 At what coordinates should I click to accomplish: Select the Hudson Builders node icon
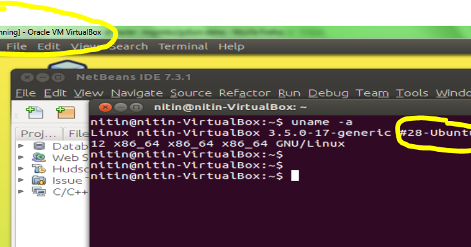[x=39, y=169]
